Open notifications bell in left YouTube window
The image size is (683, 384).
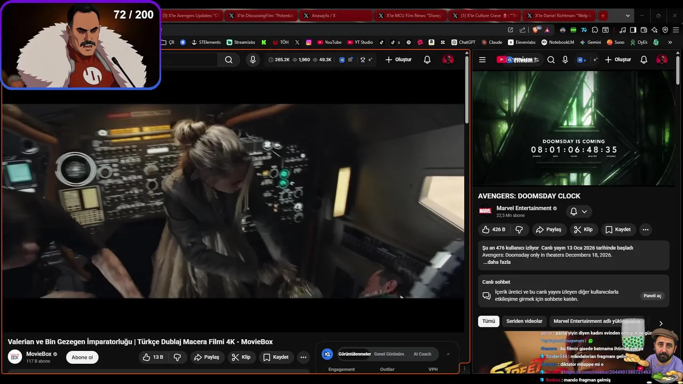427,60
